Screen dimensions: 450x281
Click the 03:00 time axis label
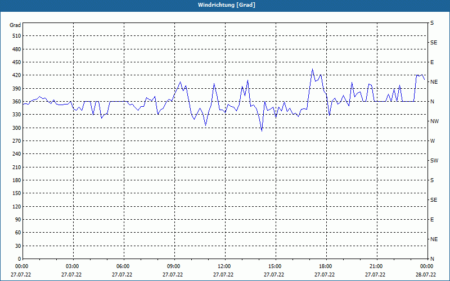point(73,266)
